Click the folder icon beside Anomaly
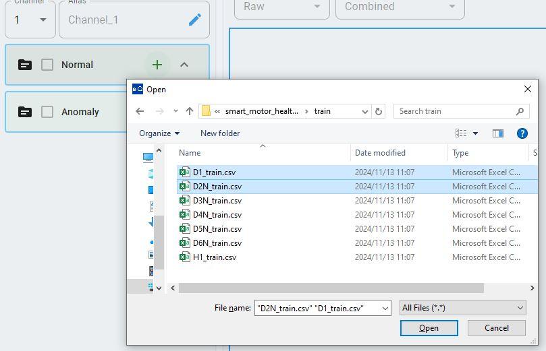 [x=25, y=112]
